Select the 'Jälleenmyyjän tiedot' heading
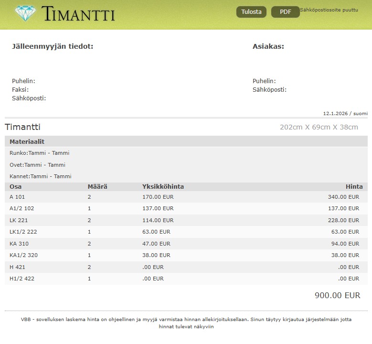This screenshot has height=344, width=372. pos(53,46)
